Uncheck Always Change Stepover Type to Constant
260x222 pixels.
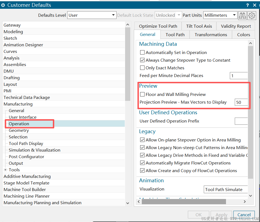(x=142, y=60)
